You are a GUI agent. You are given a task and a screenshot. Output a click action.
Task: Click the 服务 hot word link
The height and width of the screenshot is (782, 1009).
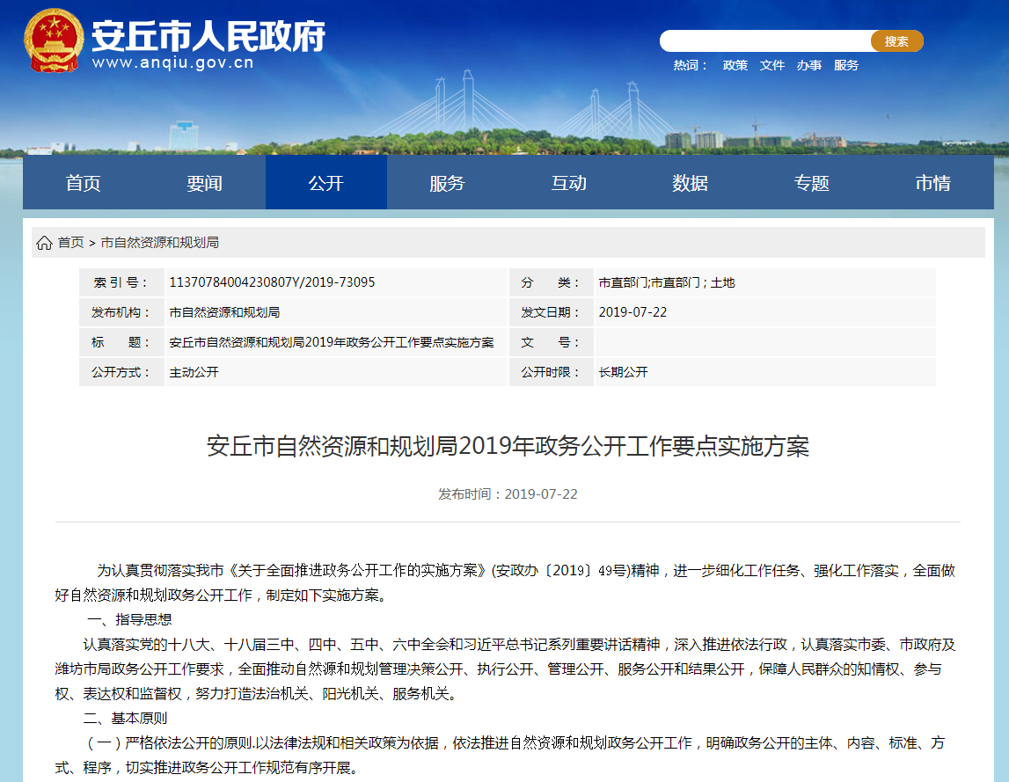(x=846, y=65)
